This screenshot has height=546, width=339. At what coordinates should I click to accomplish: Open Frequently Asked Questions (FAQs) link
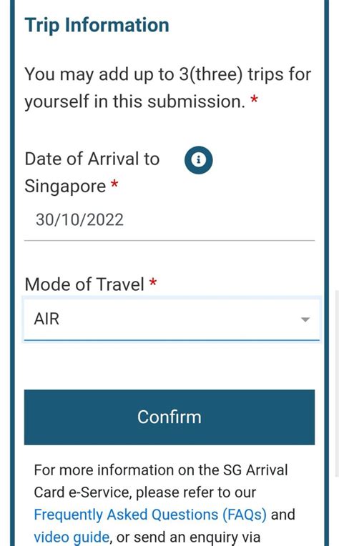coord(150,515)
